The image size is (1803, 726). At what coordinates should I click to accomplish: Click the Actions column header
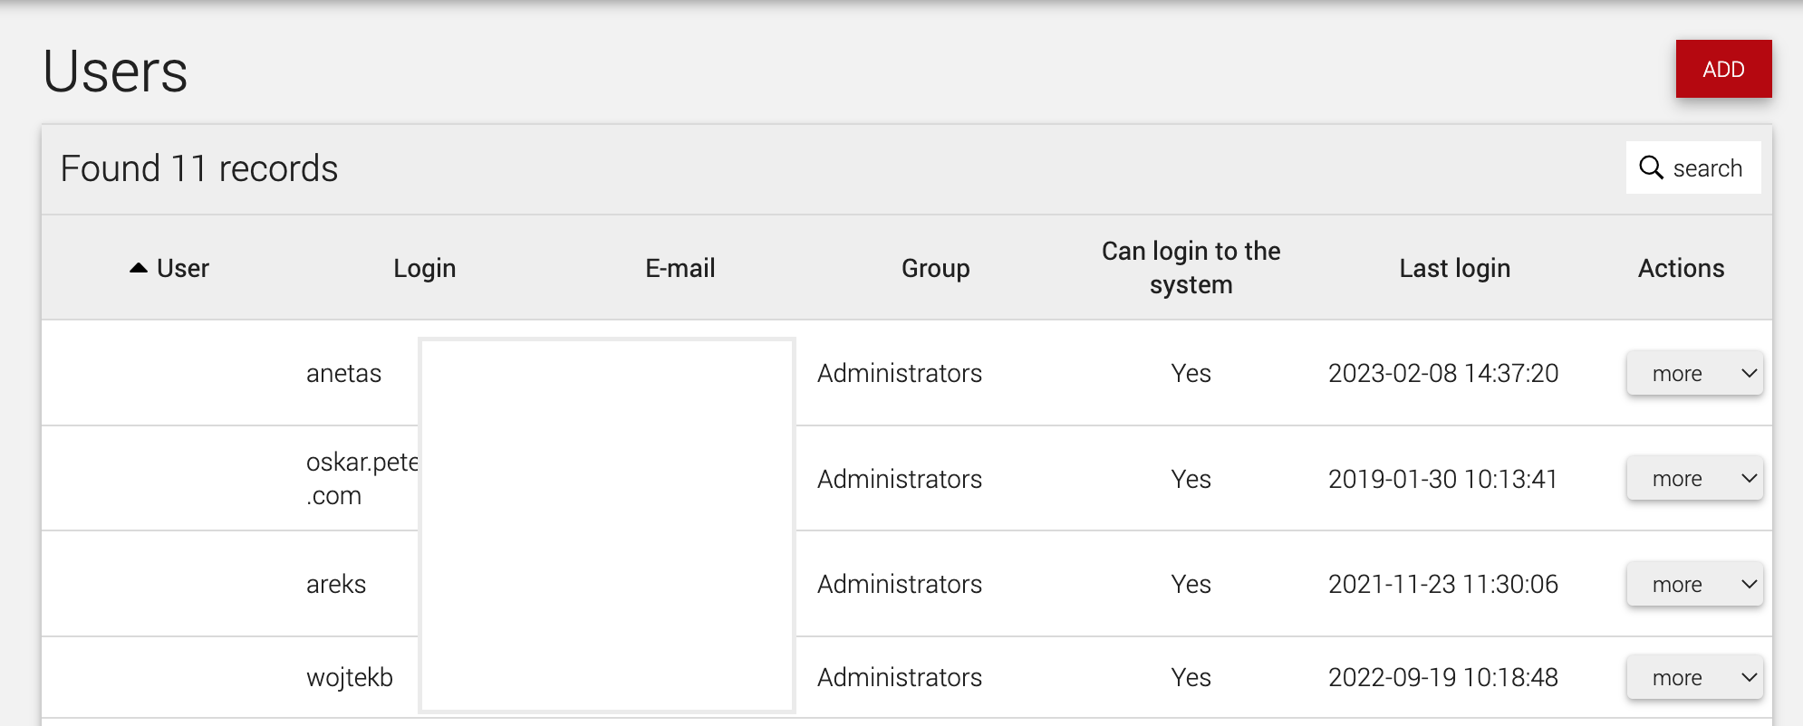(1681, 268)
